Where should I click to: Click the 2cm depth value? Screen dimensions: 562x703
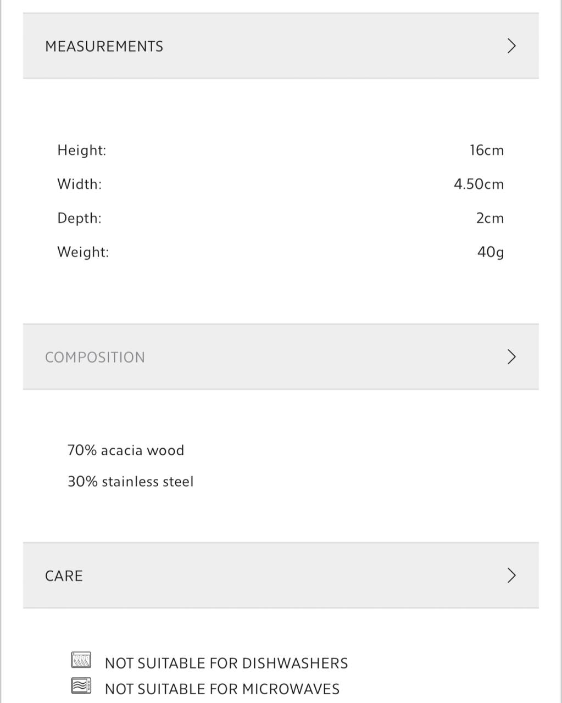(x=489, y=219)
